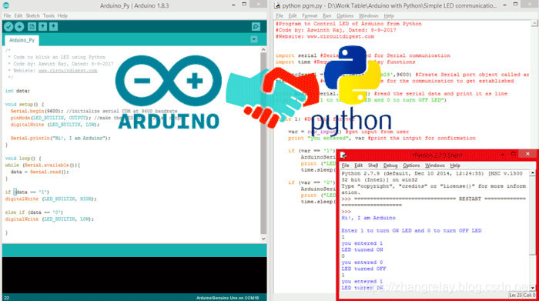Click 'Arduino/Genuino Uno on COM18' status text
The width and height of the screenshot is (539, 301).
pos(227,298)
